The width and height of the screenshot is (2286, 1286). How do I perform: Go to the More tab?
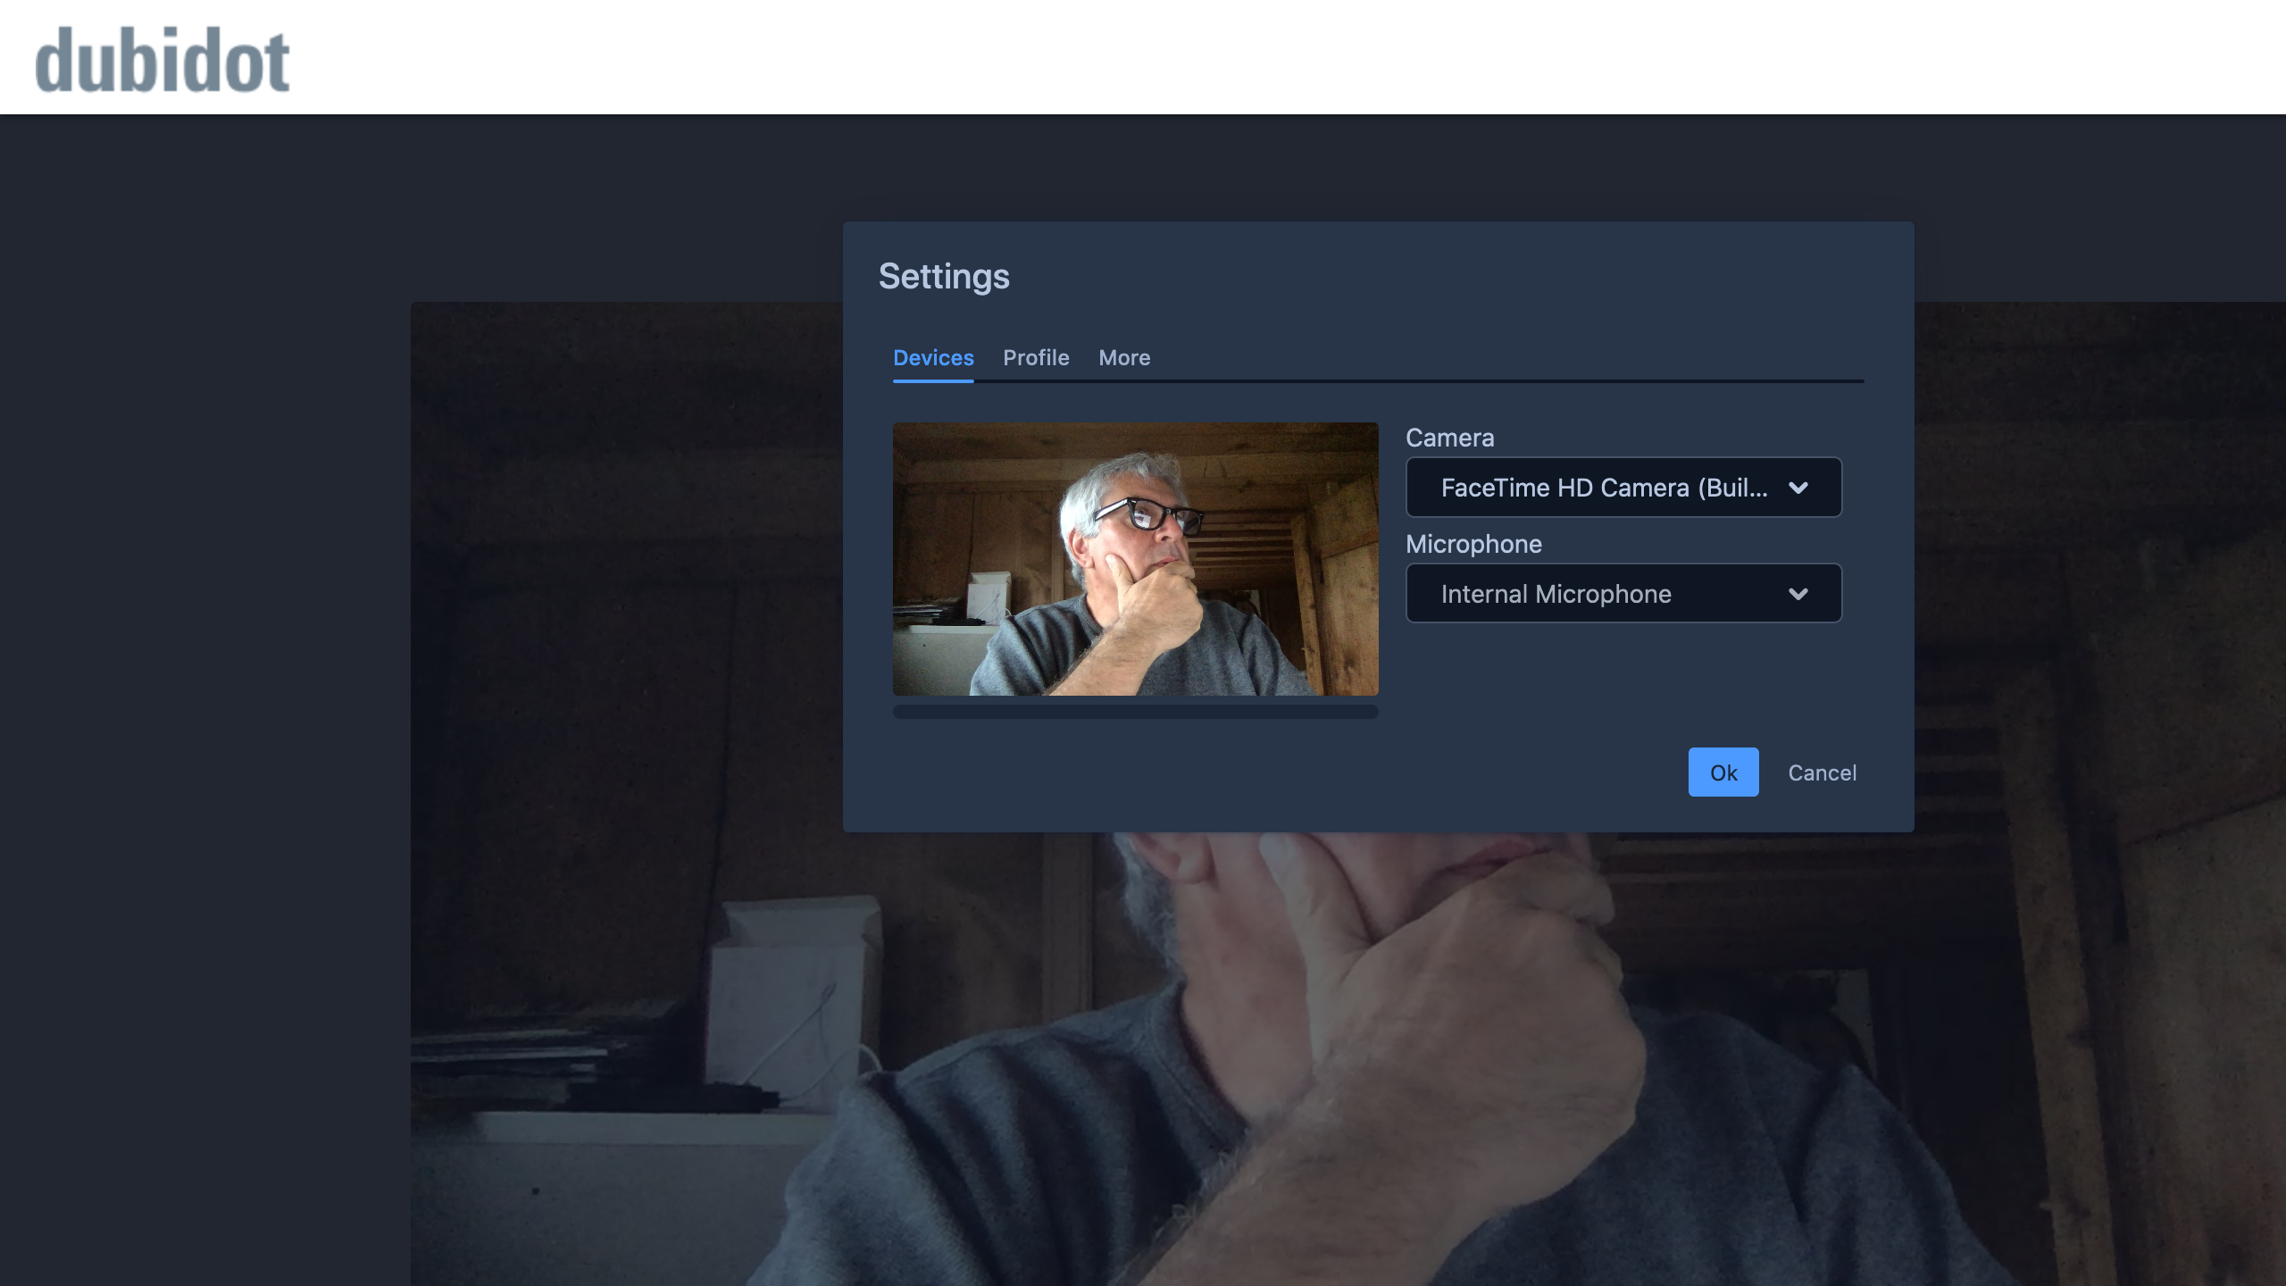coord(1124,357)
